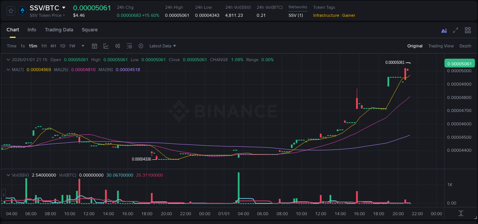
Task: Switch to the Trading Data tab
Action: pyautogui.click(x=59, y=29)
